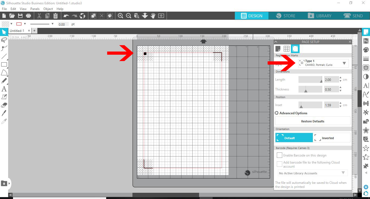
Task: Adjust the Thickness slider
Action: [310, 89]
